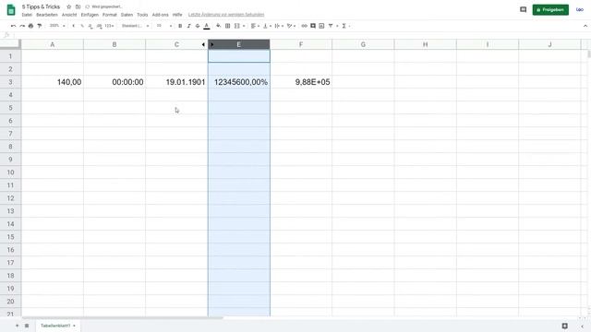Screen dimensions: 591x332
Task: Open the text color picker
Action: [207, 26]
